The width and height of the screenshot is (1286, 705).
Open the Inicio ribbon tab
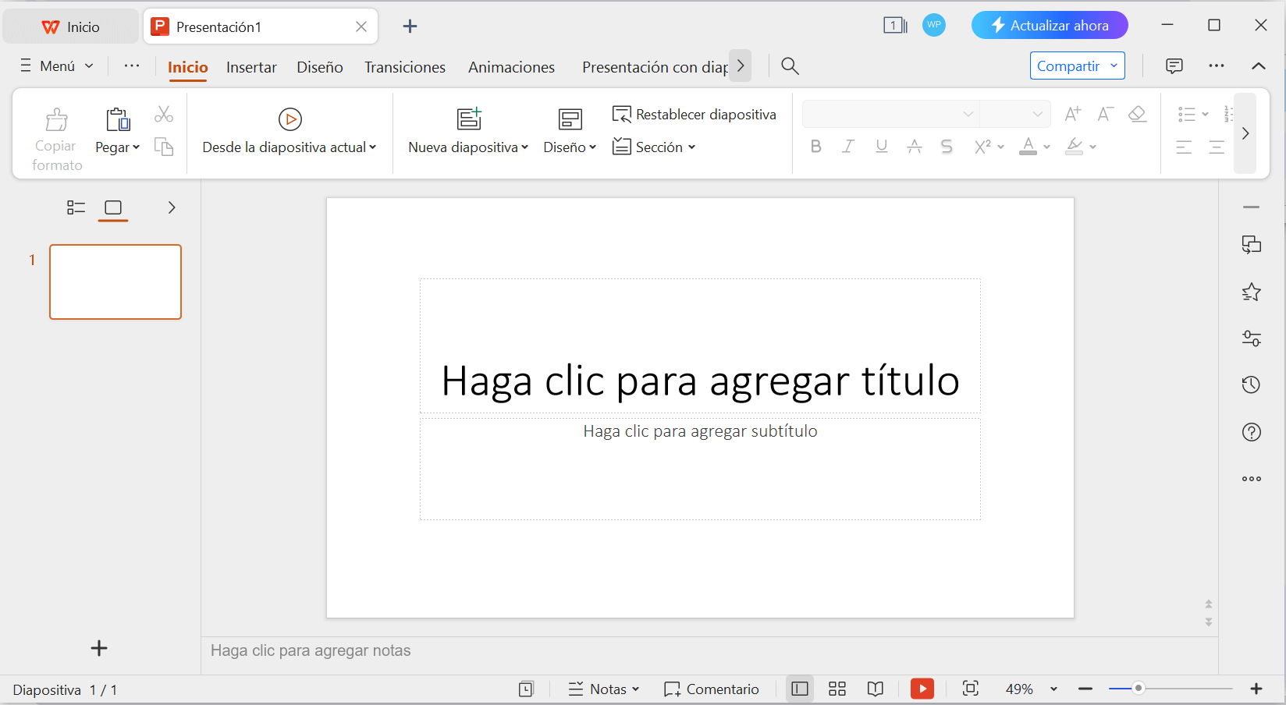pyautogui.click(x=188, y=67)
